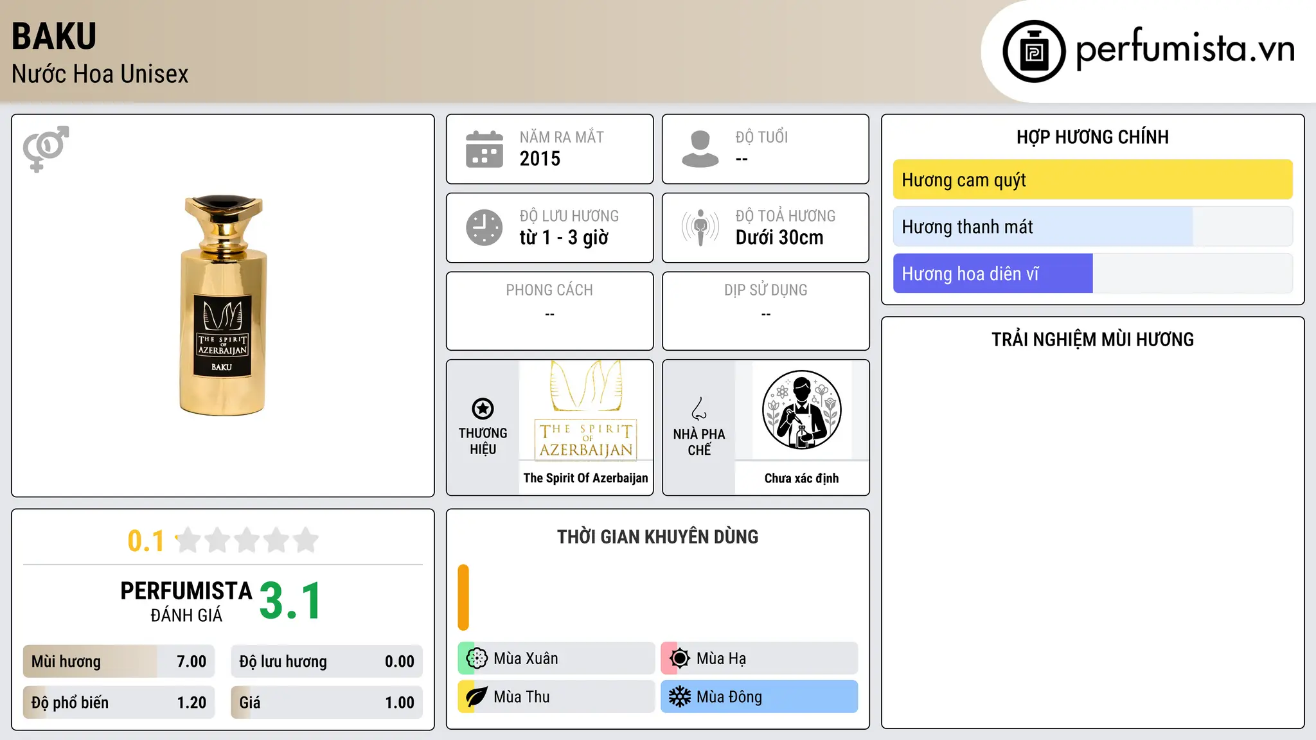Click the clock icon for Độ Lưu Hương
Screen dimensions: 1316x740
click(485, 227)
